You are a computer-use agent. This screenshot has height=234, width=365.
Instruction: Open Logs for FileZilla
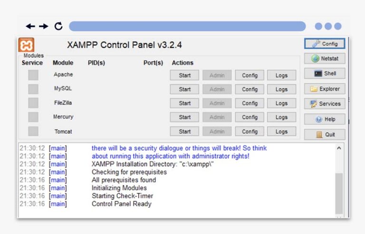point(281,103)
